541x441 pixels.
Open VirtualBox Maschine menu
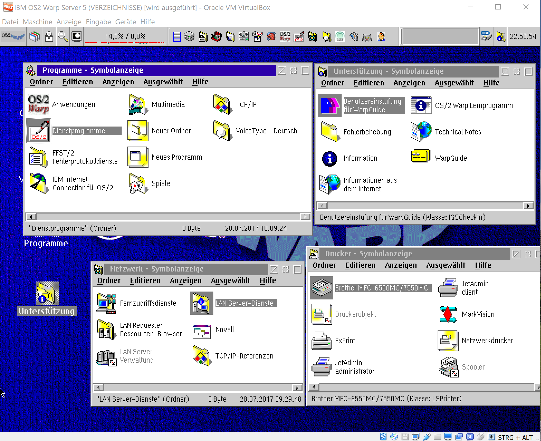pyautogui.click(x=37, y=22)
